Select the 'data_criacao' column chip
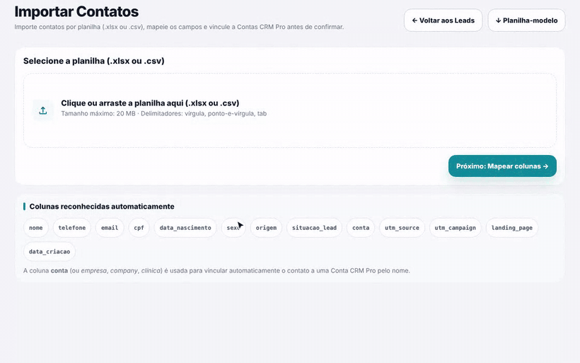 (50, 252)
